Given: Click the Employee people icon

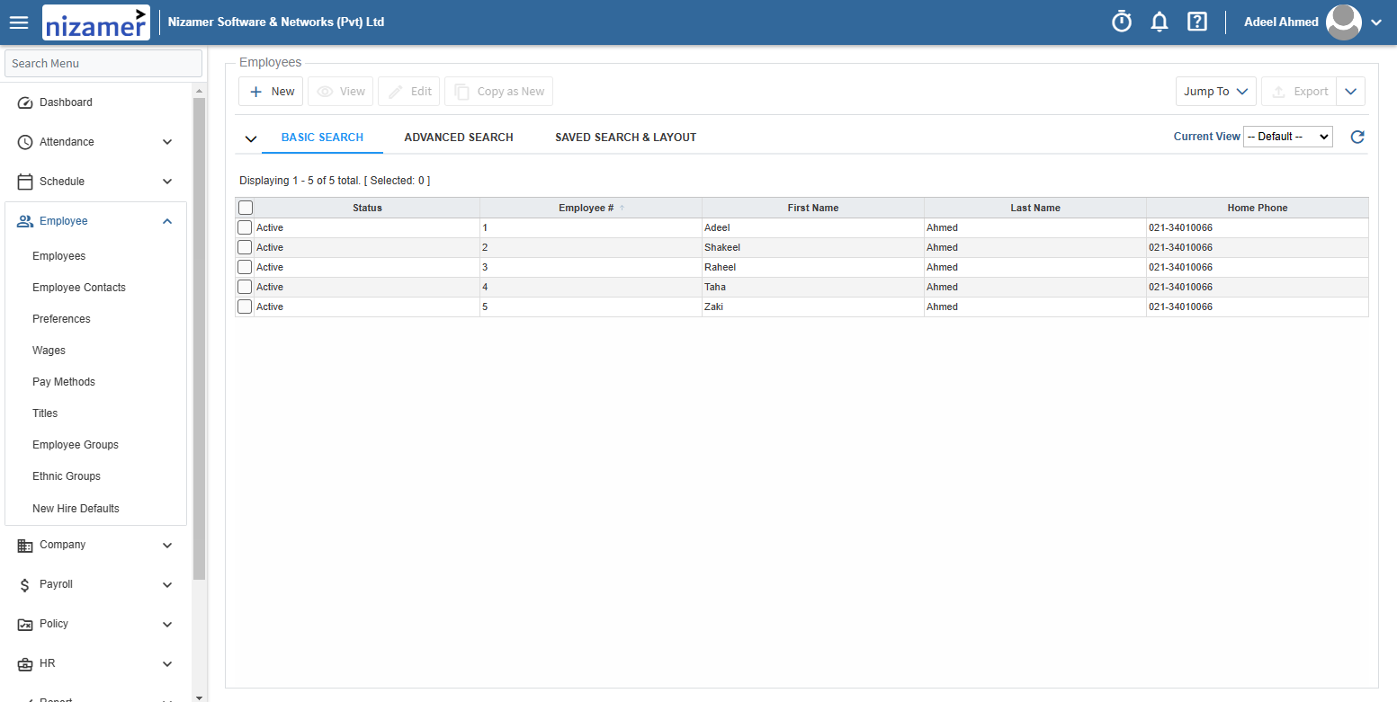Looking at the screenshot, I should point(25,221).
